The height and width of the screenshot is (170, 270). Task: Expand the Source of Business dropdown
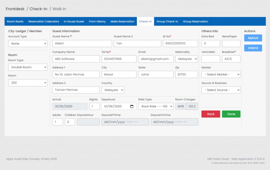[221, 90]
